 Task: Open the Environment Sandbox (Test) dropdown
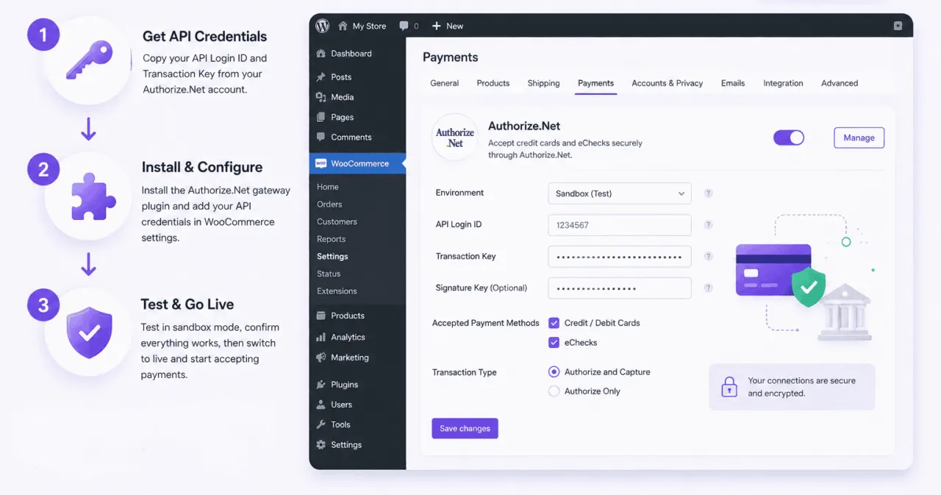point(620,193)
